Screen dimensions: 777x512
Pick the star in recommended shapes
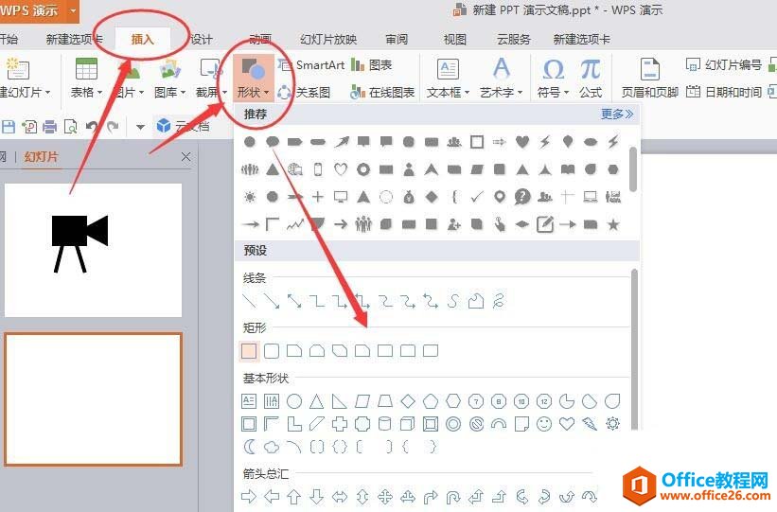(x=613, y=224)
